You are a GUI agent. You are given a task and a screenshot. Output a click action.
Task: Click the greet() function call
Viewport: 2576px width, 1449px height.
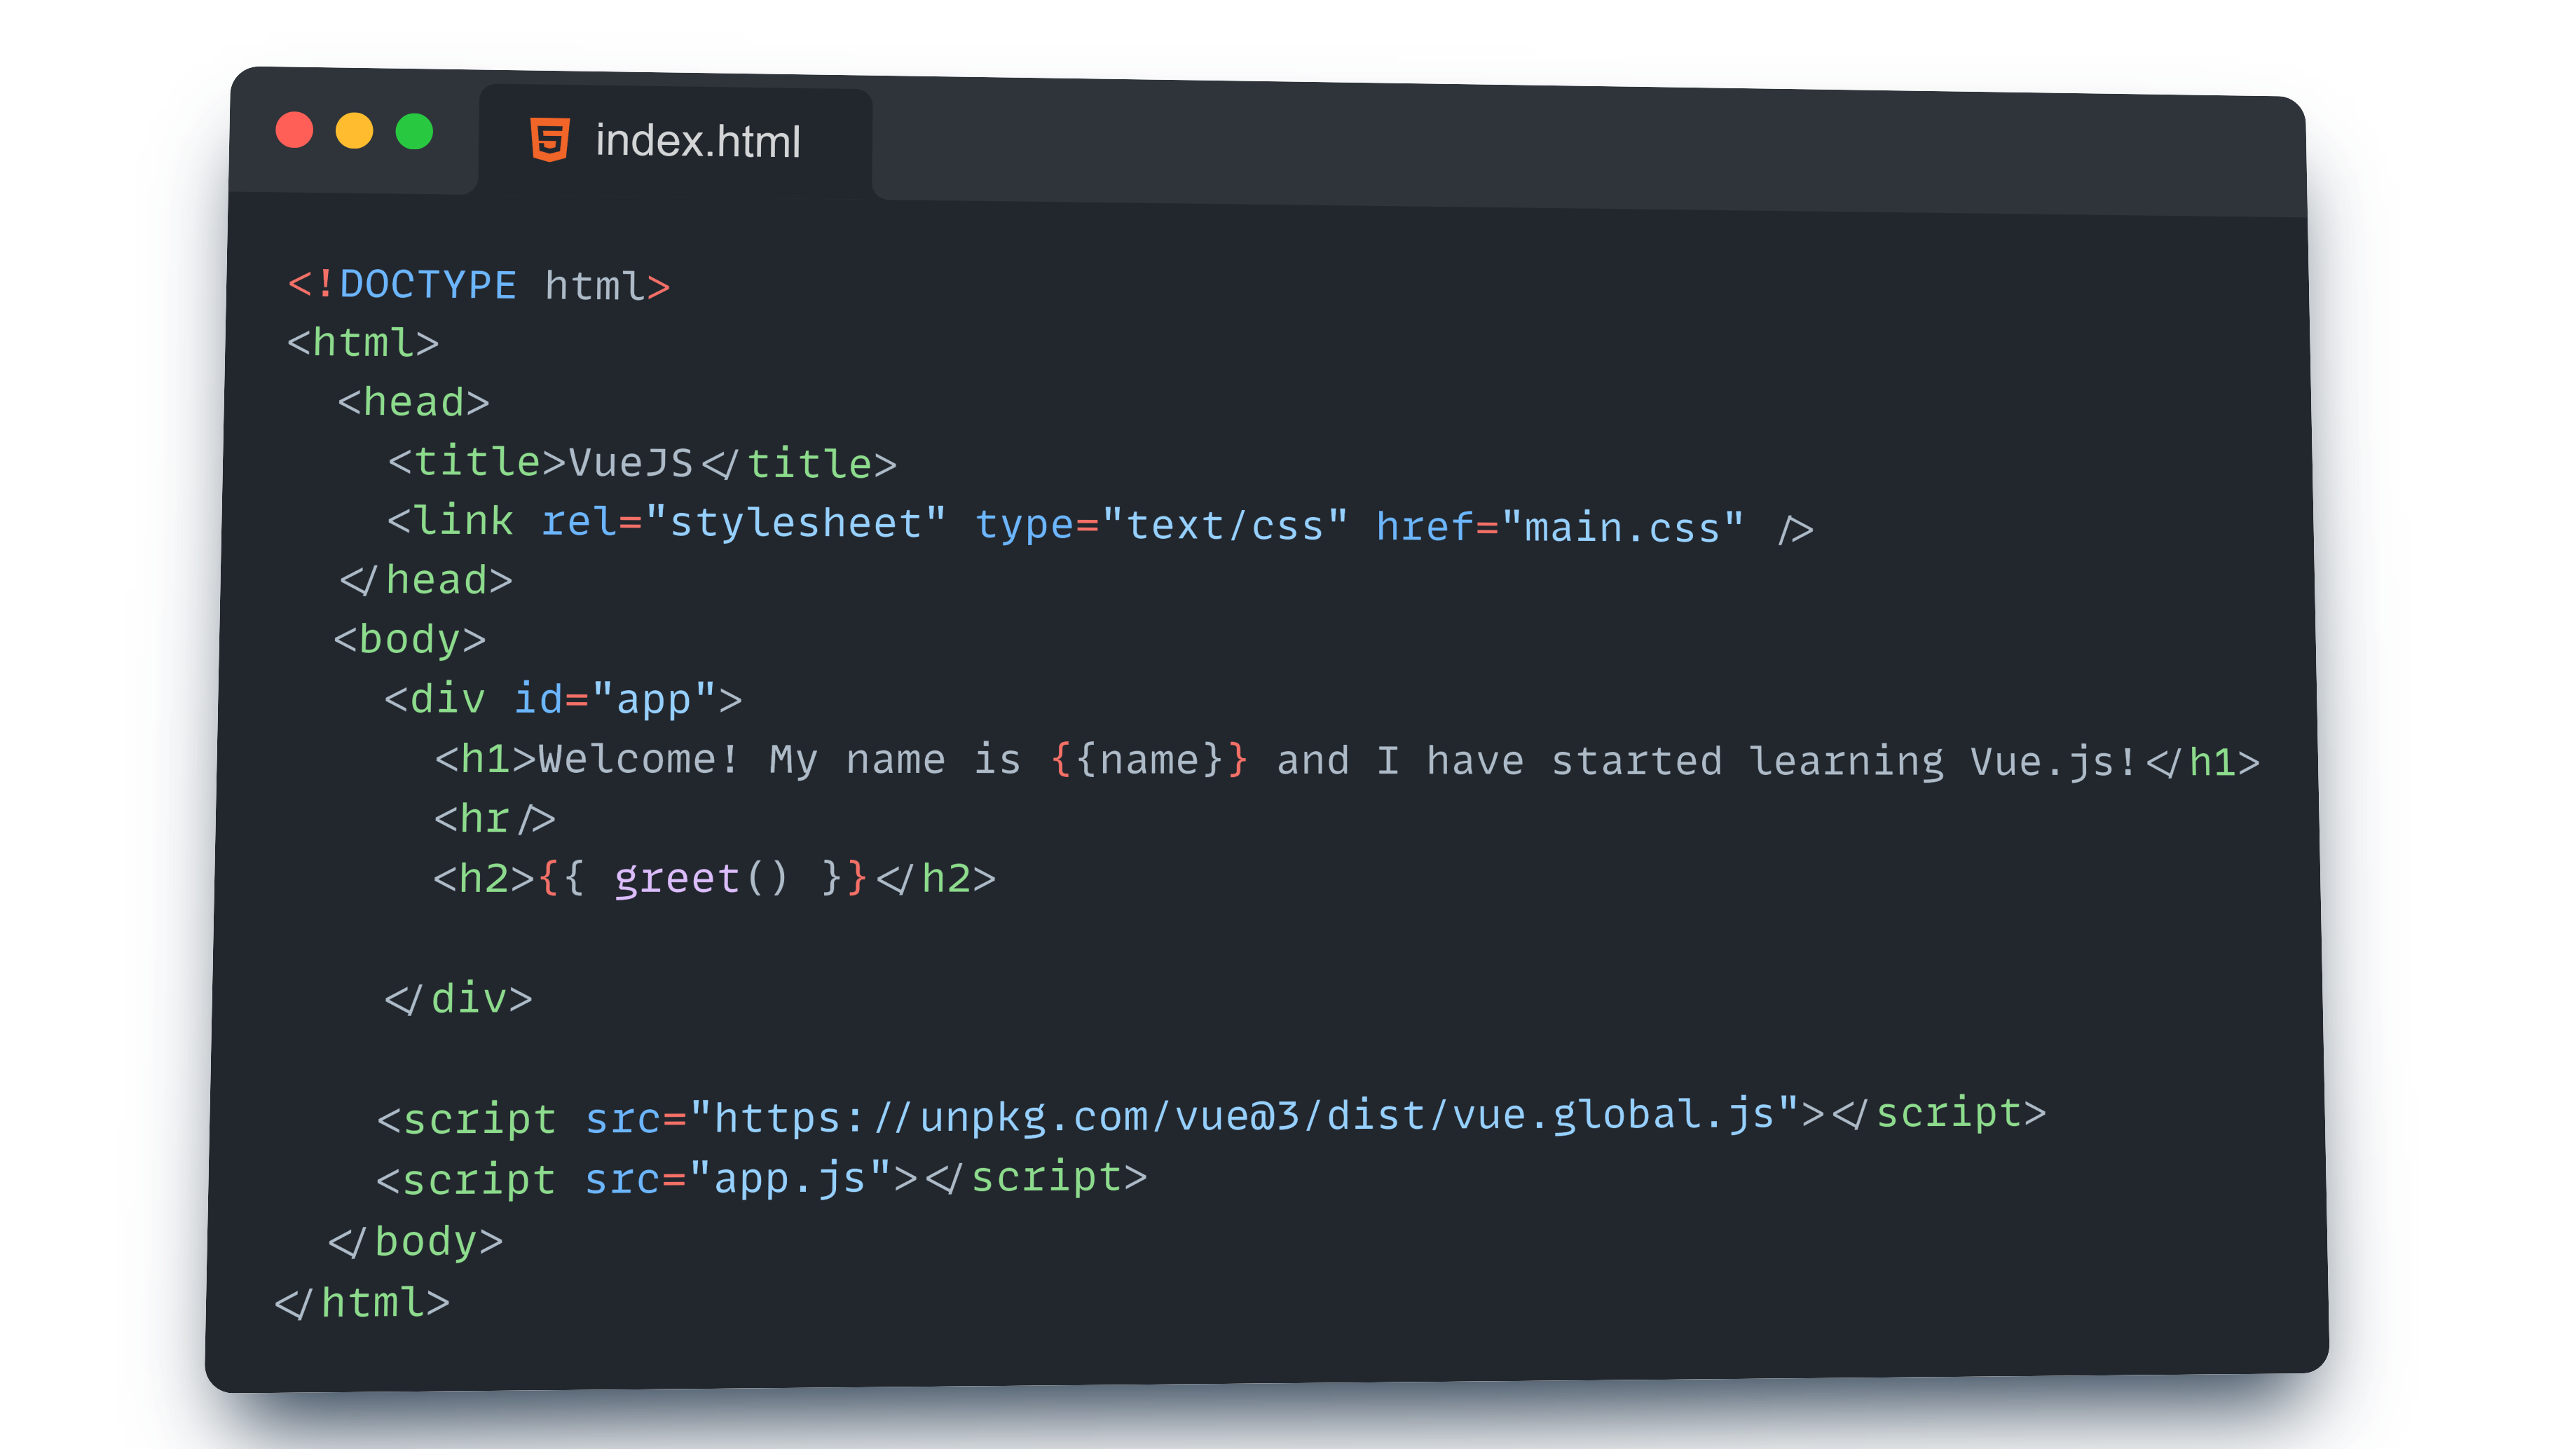tap(700, 879)
